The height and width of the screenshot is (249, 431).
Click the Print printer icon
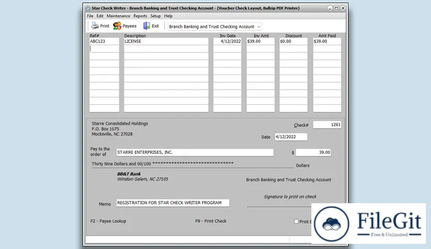click(x=95, y=26)
